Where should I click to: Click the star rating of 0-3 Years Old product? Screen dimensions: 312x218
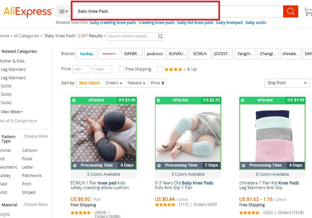tap(165, 205)
